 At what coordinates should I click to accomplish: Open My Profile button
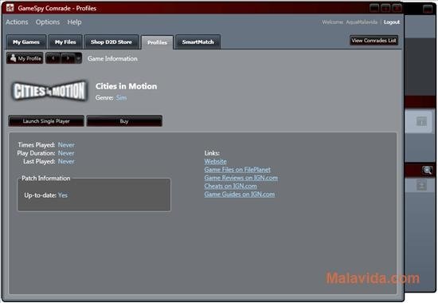click(25, 58)
